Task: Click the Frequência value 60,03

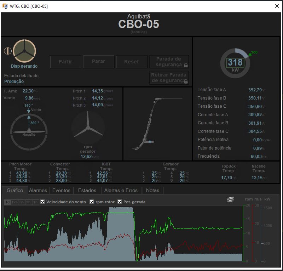Action: click(256, 156)
